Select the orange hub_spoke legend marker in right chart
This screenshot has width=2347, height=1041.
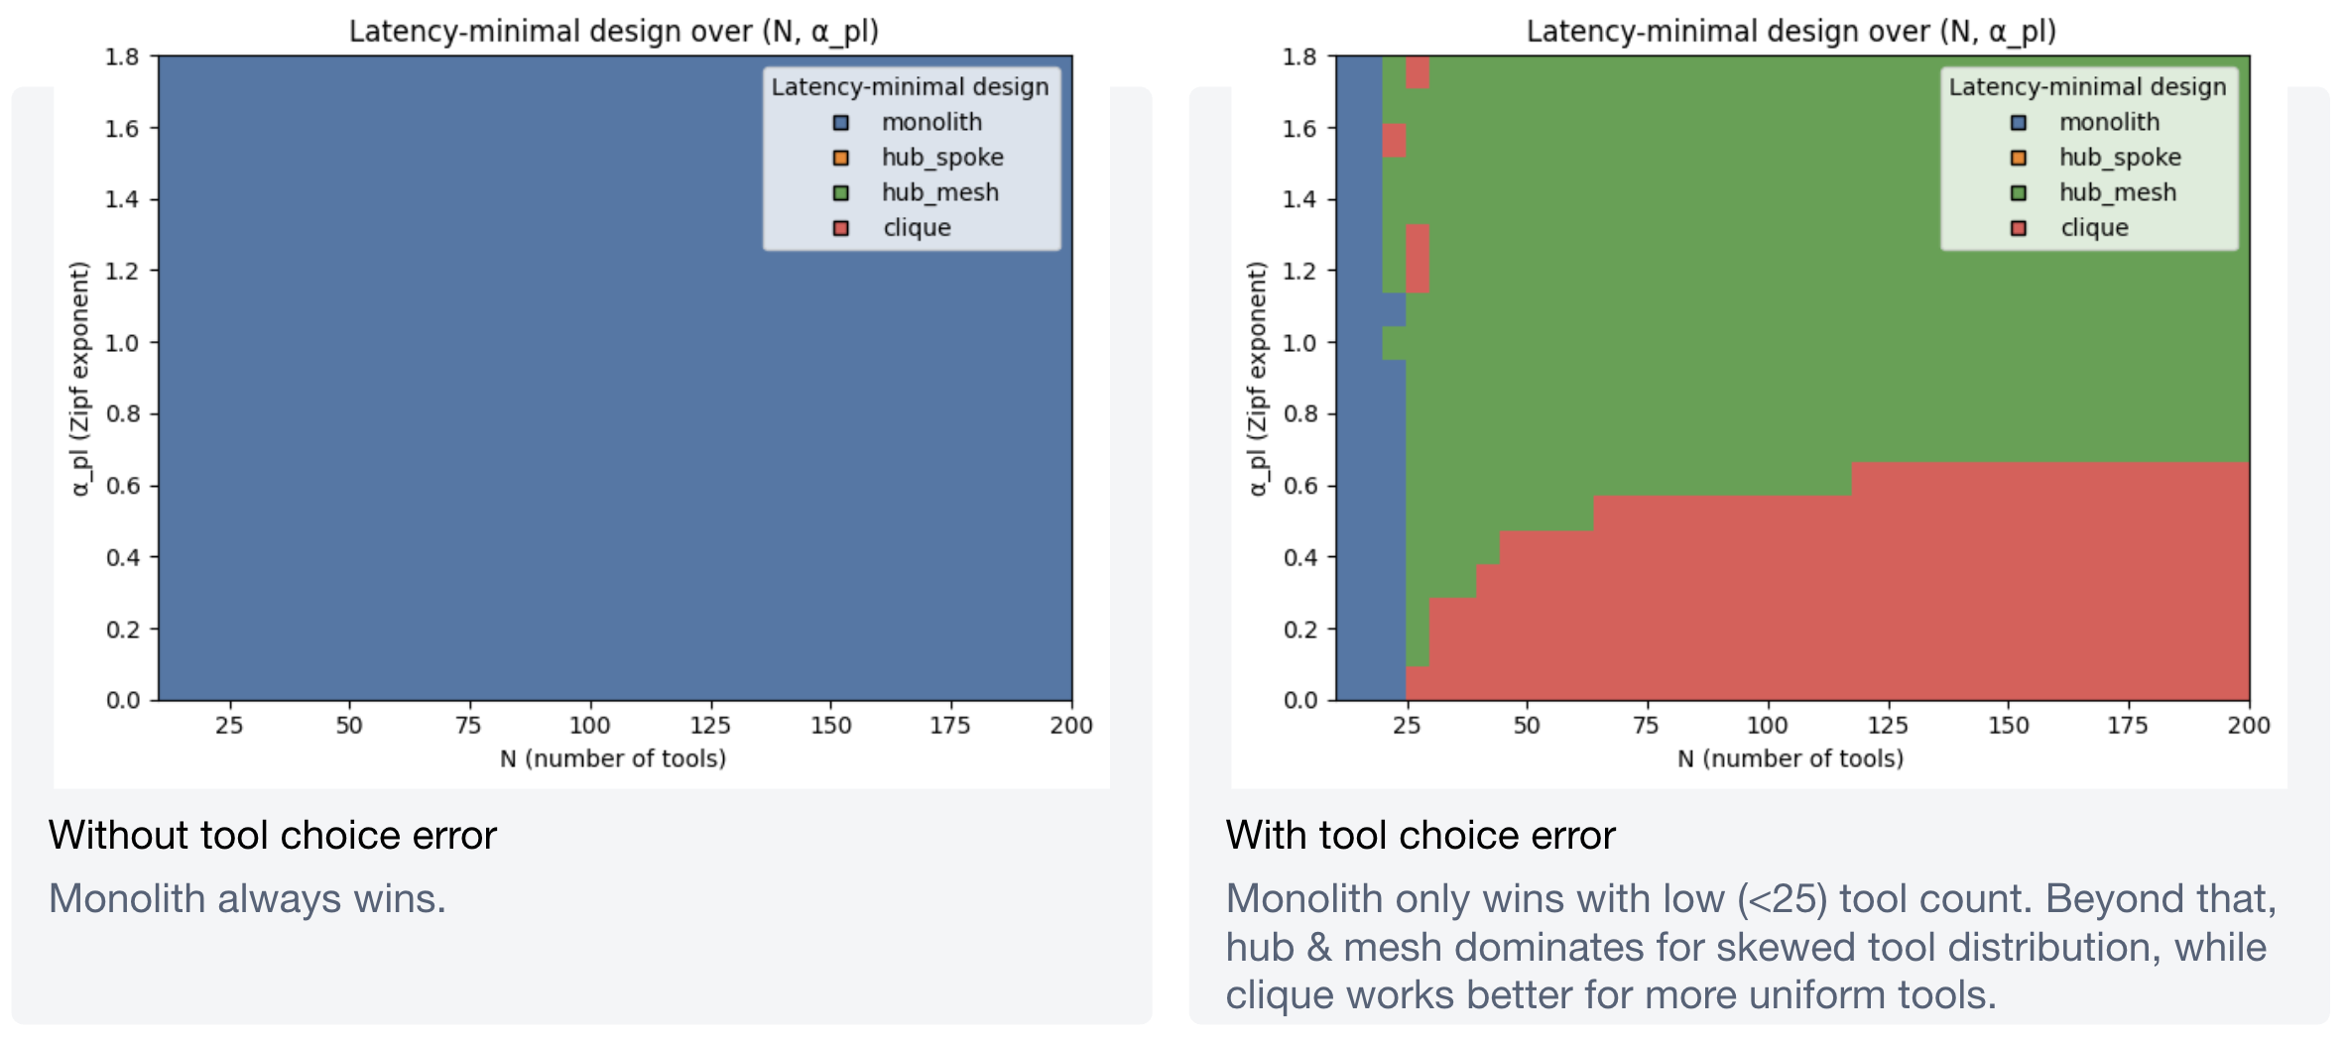(2019, 158)
